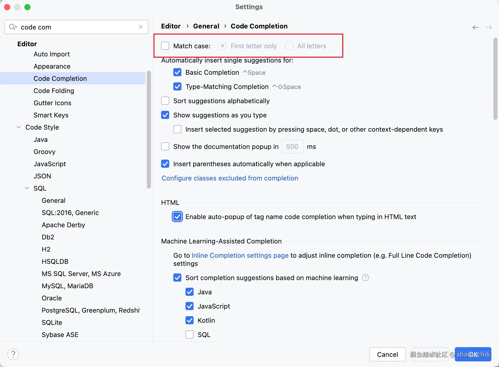
Task: Click help icon beside machine learning sorting
Action: click(365, 278)
